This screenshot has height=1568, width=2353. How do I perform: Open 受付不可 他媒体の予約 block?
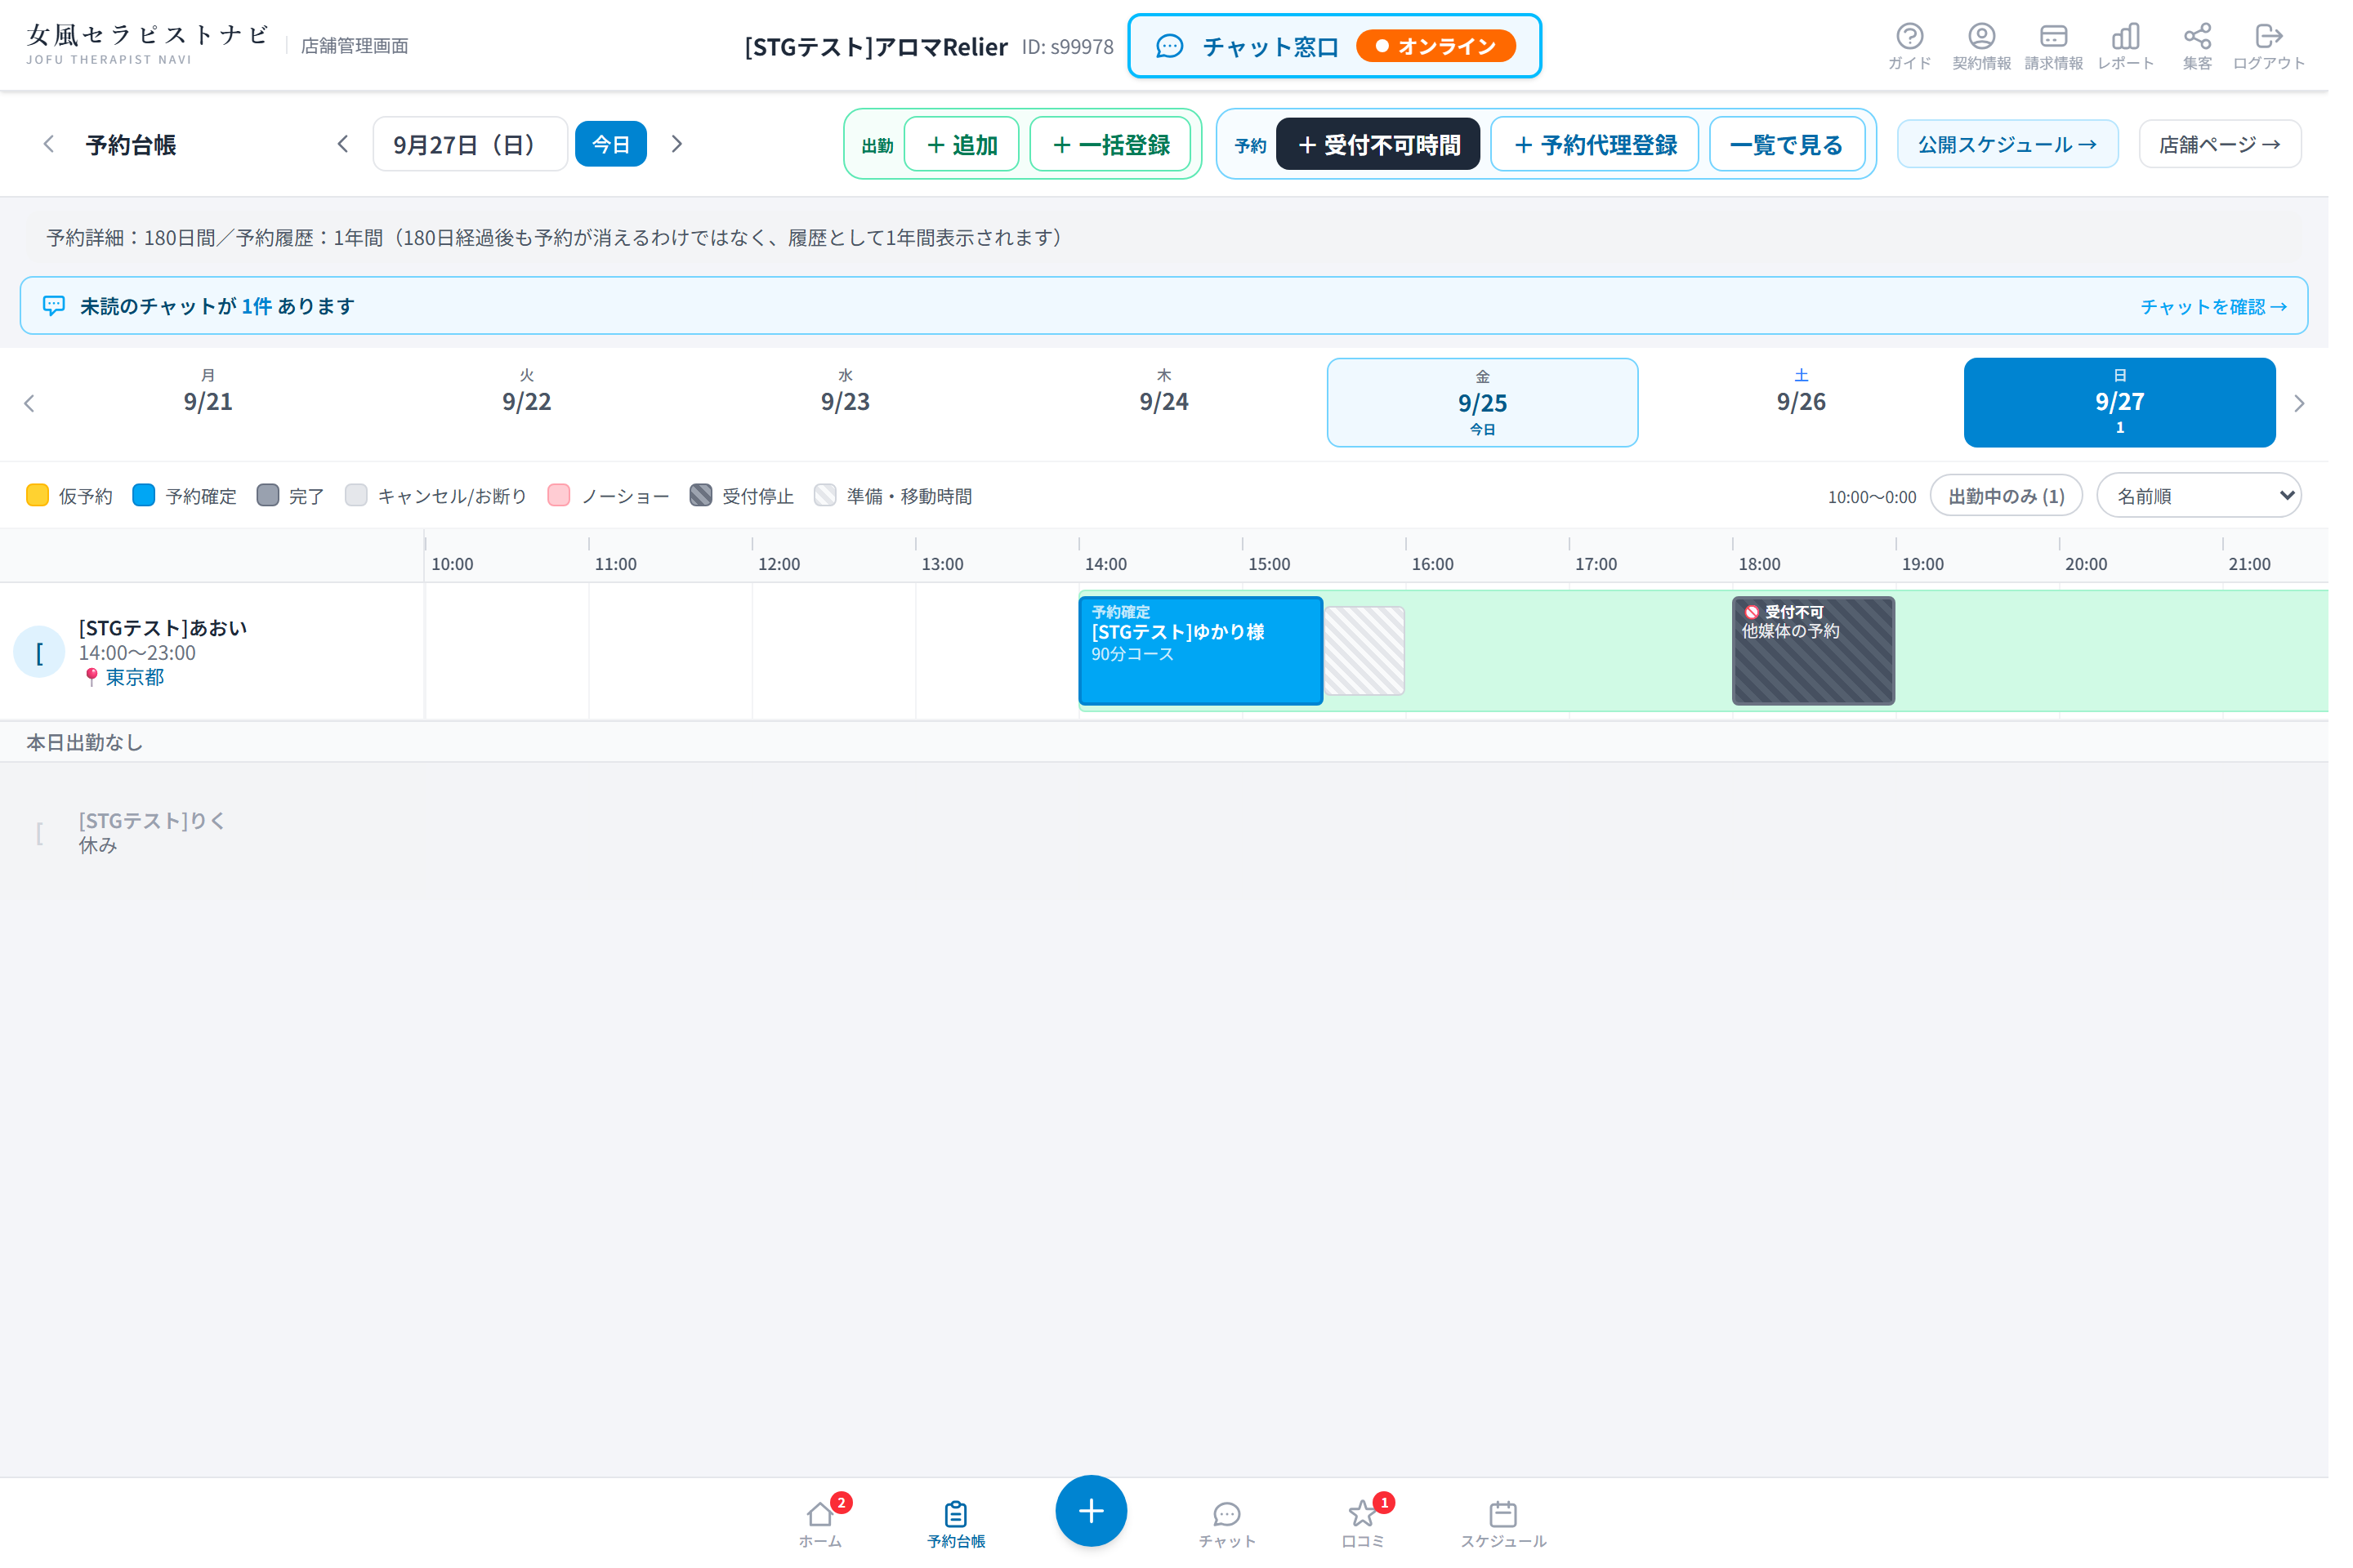(x=1832, y=657)
